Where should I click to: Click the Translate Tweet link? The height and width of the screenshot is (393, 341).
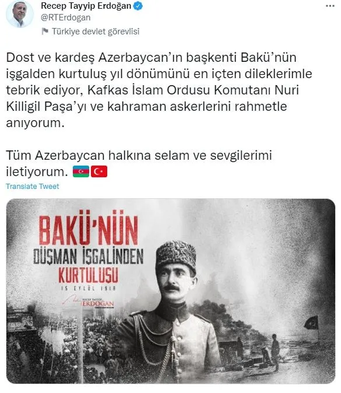click(x=33, y=186)
